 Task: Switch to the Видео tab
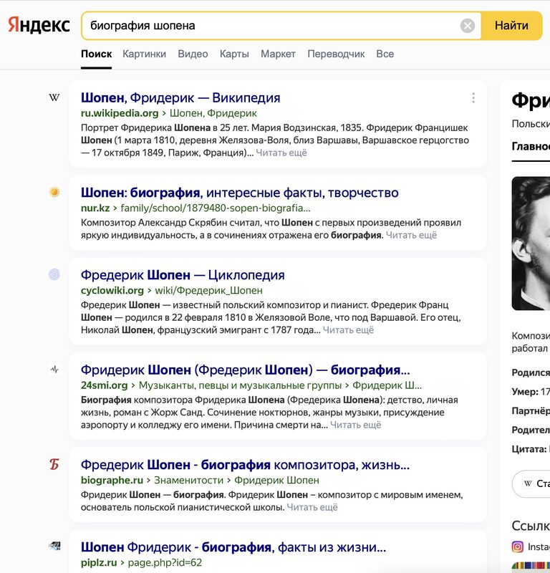(193, 54)
